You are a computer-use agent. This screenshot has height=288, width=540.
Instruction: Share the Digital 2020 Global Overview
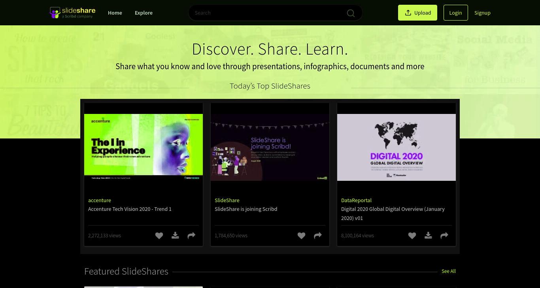point(444,235)
